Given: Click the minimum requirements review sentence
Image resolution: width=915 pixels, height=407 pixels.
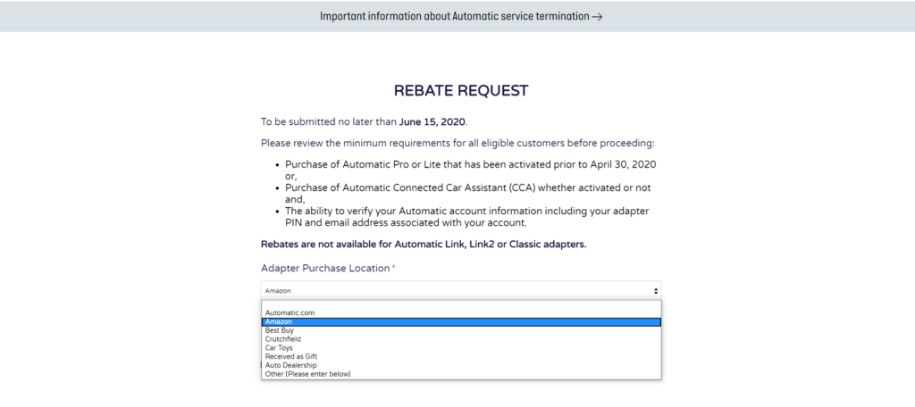Looking at the screenshot, I should tap(458, 144).
